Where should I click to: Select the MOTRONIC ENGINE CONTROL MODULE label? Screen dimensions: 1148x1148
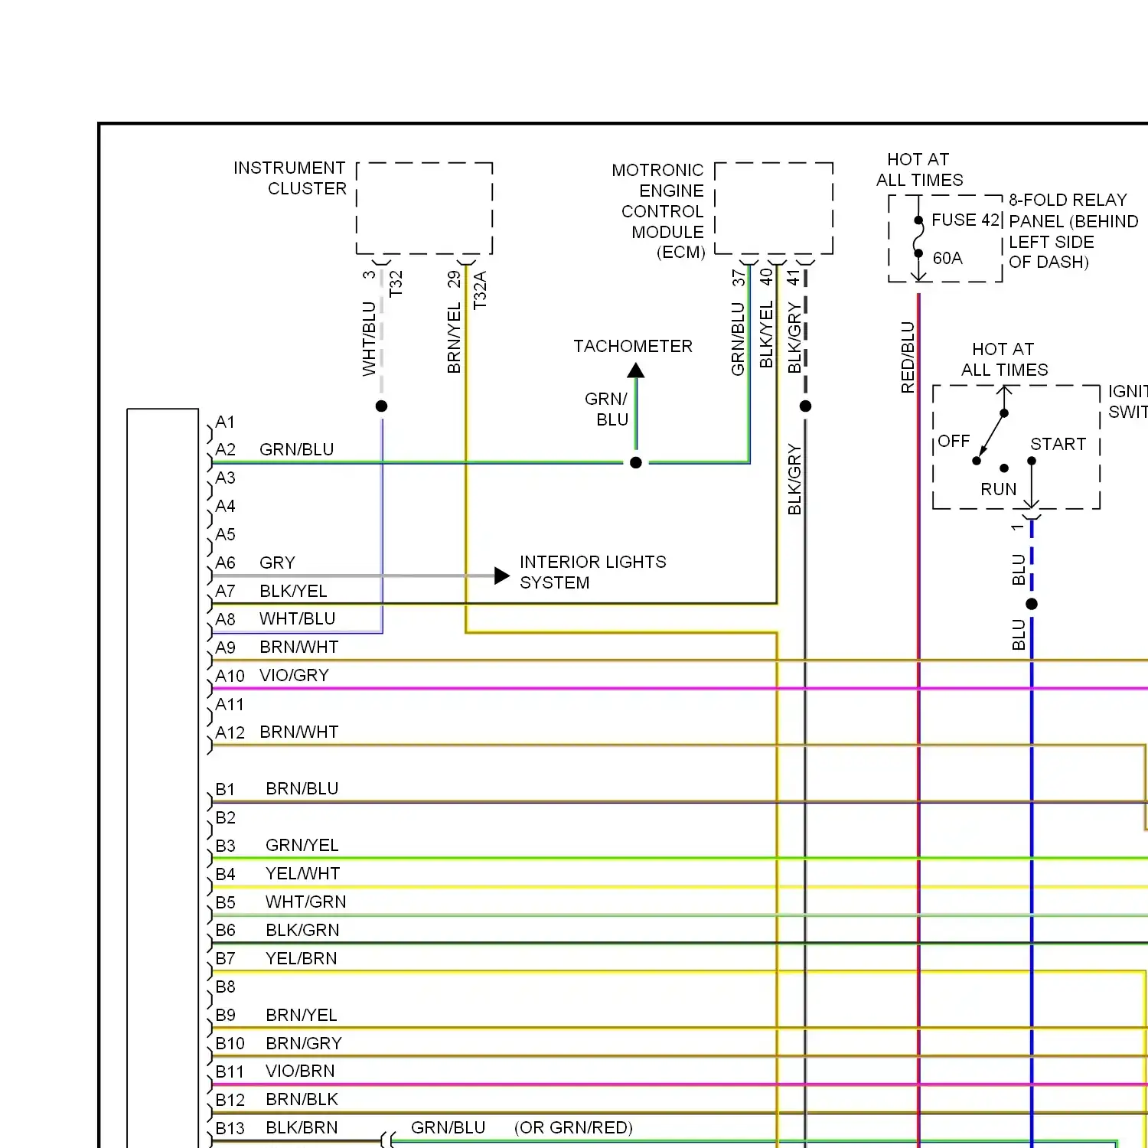coord(658,211)
